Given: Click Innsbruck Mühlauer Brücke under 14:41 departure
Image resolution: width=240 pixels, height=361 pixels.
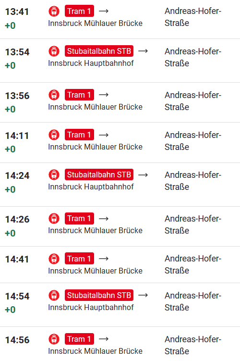Looking at the screenshot, I should click(x=95, y=271).
